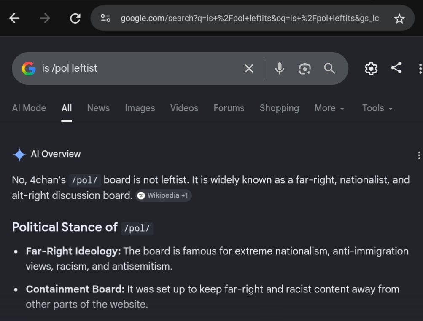Open the Wikipedia +1 source chip
The image size is (423, 321).
pos(164,195)
